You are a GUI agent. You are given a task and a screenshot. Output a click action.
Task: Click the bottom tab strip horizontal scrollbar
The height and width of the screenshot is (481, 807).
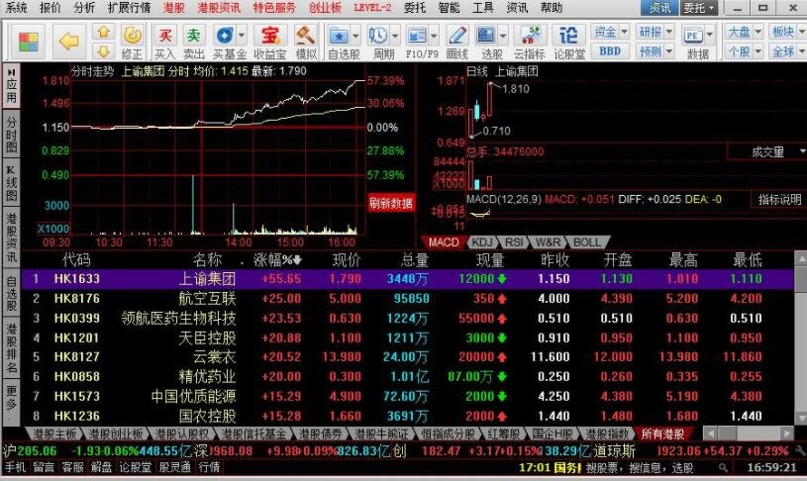point(749,433)
